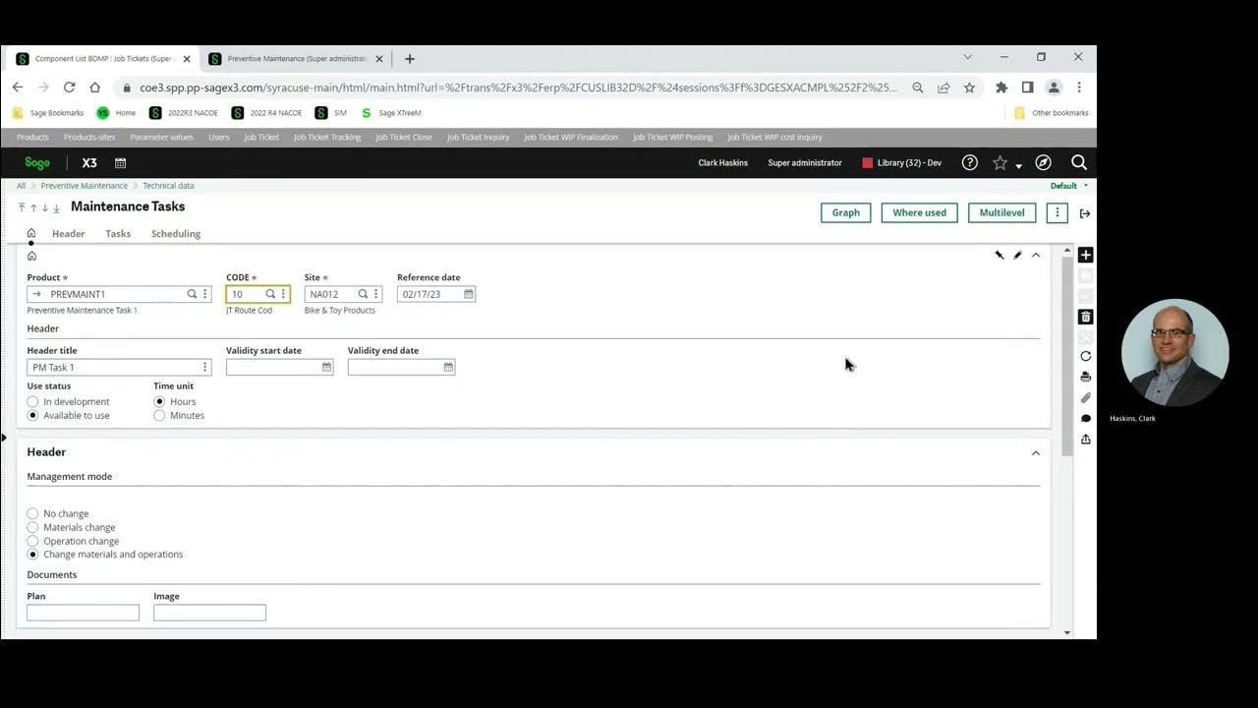This screenshot has width=1258, height=708.
Task: Open the Reference date calendar picker
Action: click(469, 294)
